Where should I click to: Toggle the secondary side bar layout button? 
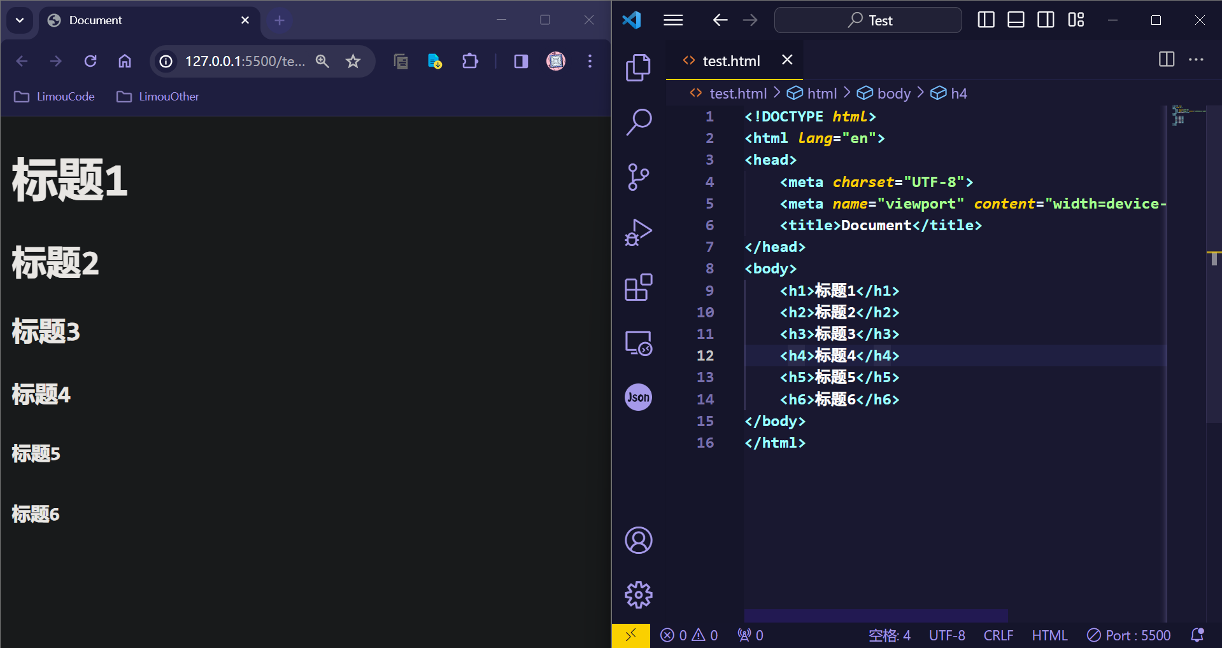[1046, 20]
